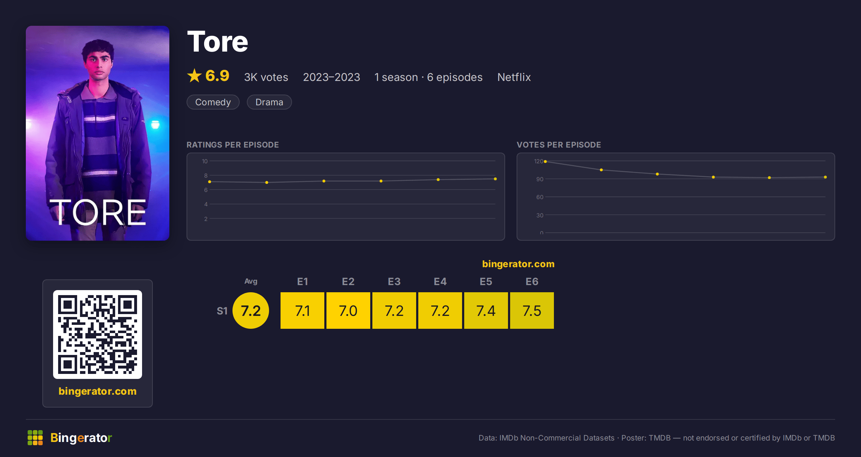861x457 pixels.
Task: Click the E5 rating cell 7.4
Action: pyautogui.click(x=486, y=311)
